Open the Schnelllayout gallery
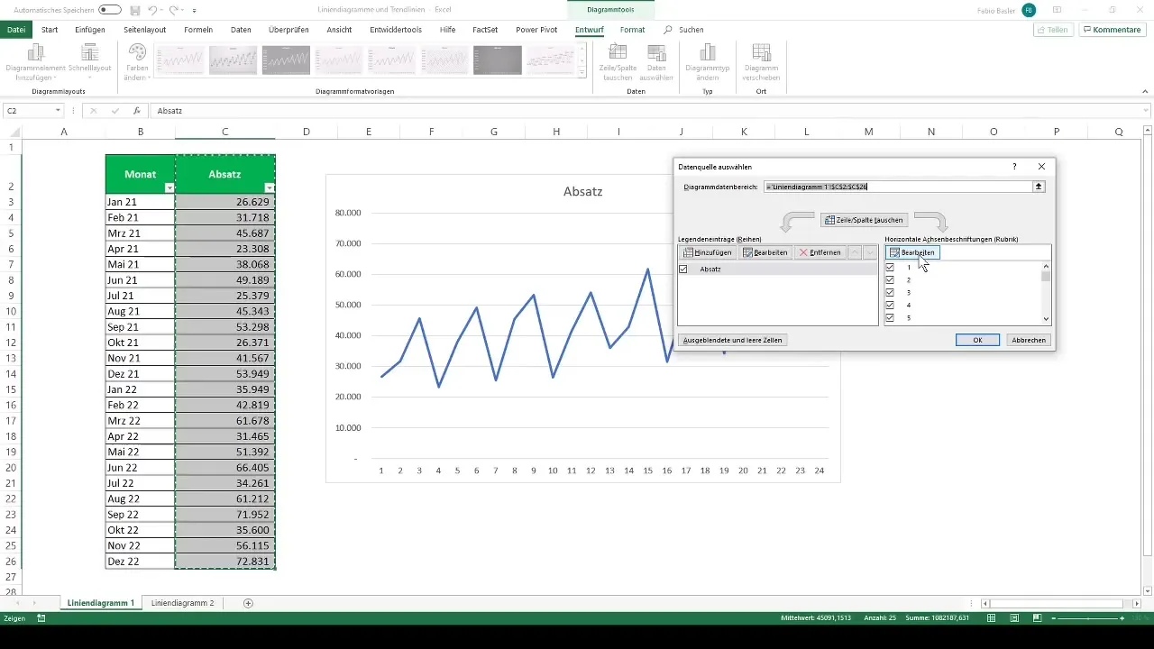 coord(90,62)
